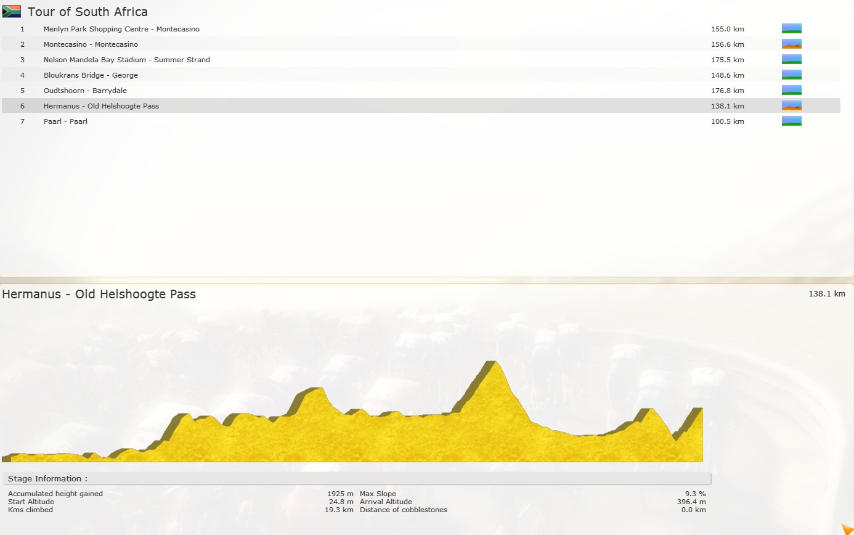This screenshot has width=854, height=535.
Task: Select stage 7 Paarl - Paarl
Action: click(x=65, y=121)
